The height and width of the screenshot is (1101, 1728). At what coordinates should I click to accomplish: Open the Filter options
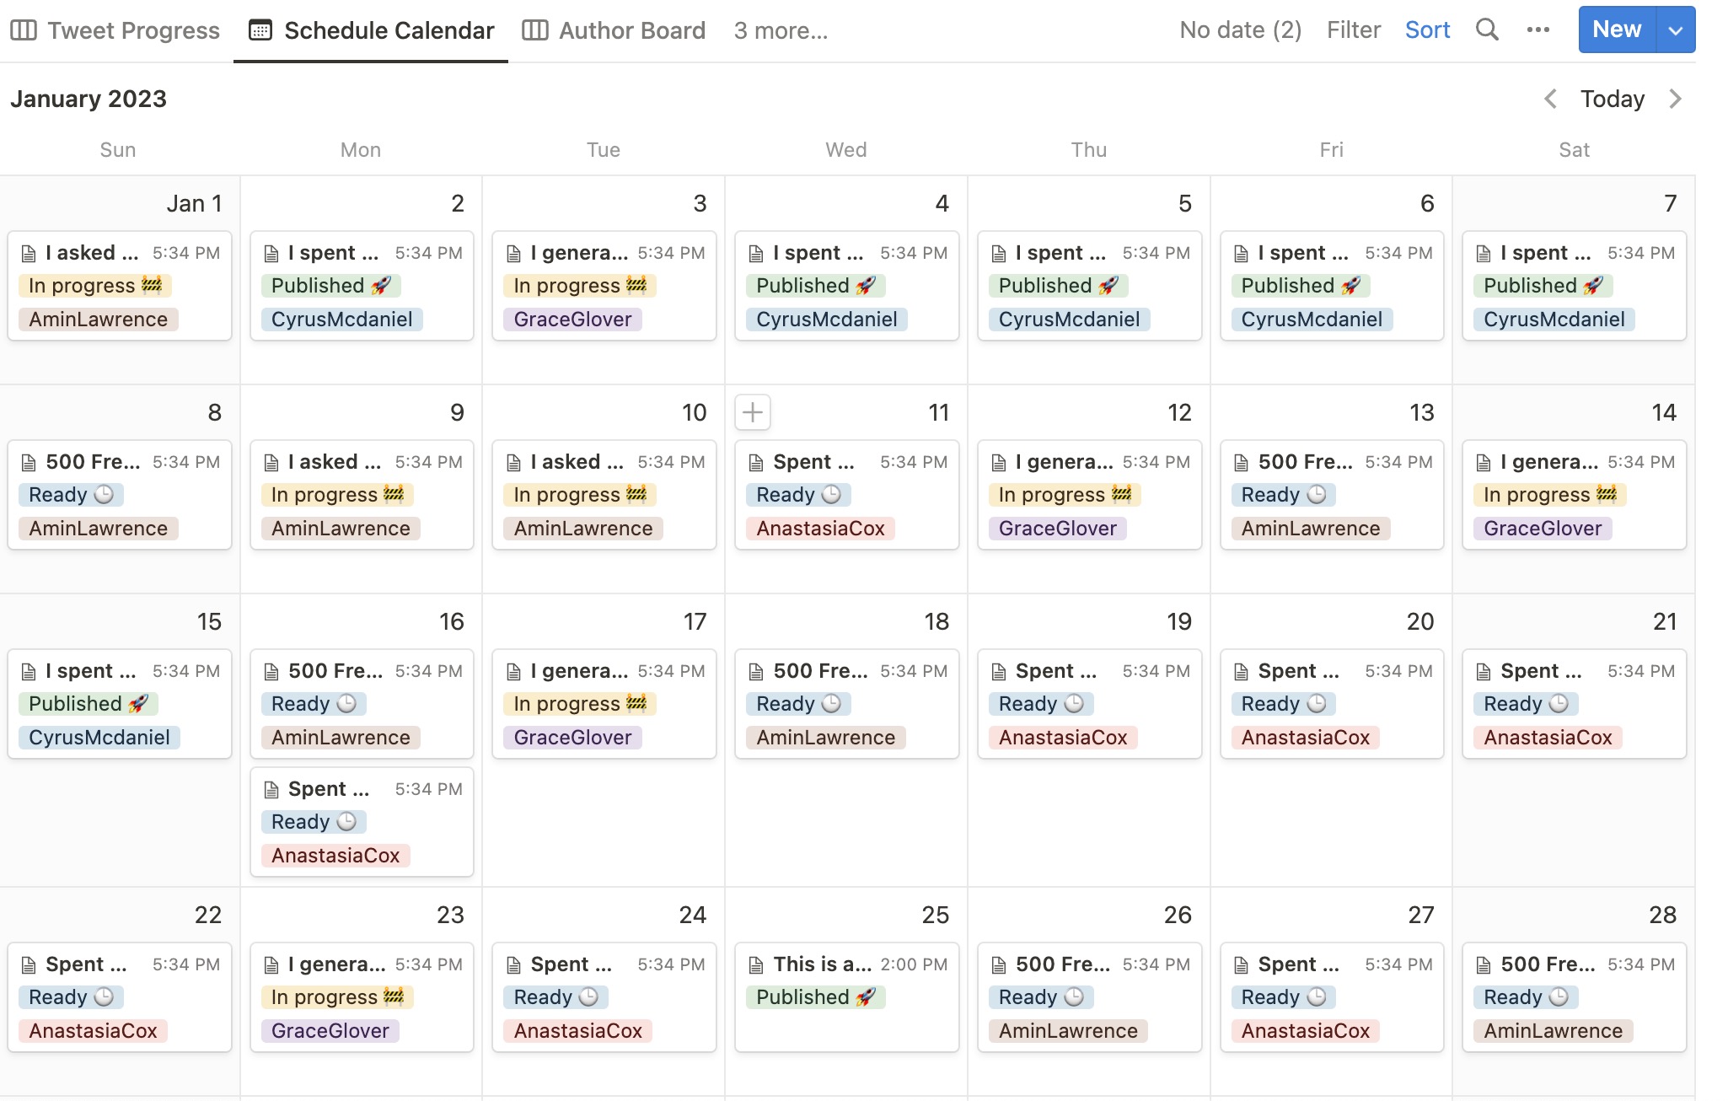(x=1353, y=30)
